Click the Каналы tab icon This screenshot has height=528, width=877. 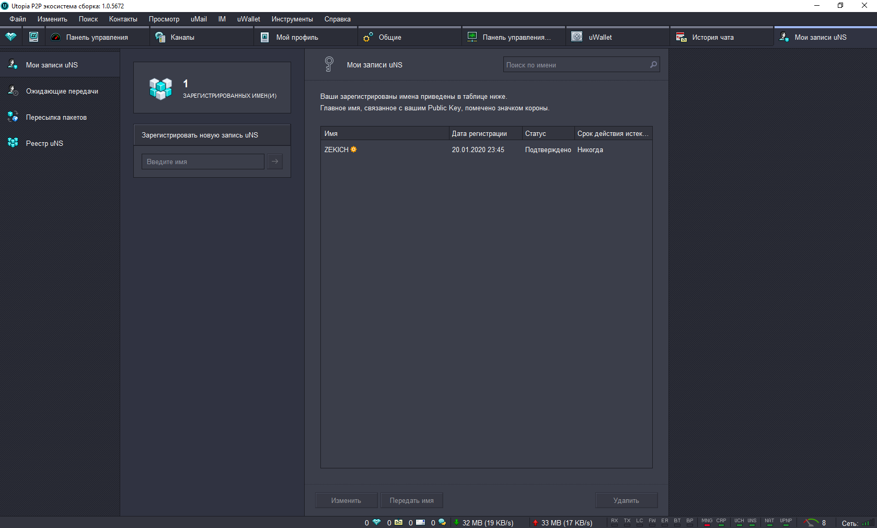[x=160, y=37]
